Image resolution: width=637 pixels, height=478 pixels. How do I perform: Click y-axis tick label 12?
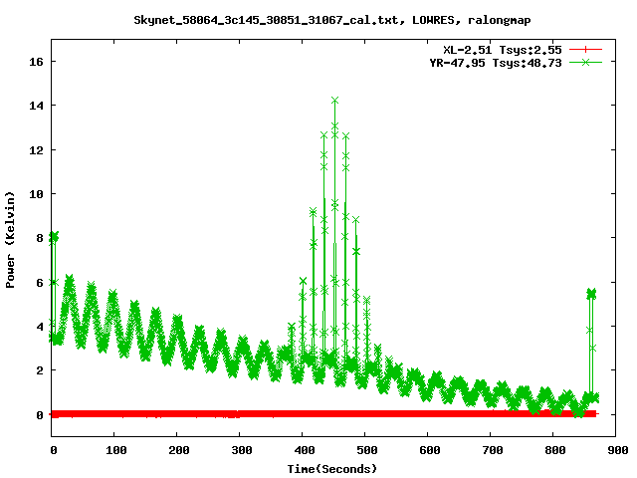click(36, 150)
